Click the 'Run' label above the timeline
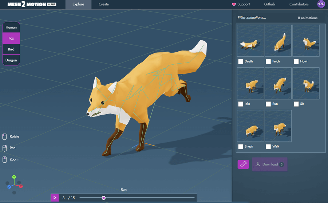The height and width of the screenshot is (203, 328). [124, 190]
